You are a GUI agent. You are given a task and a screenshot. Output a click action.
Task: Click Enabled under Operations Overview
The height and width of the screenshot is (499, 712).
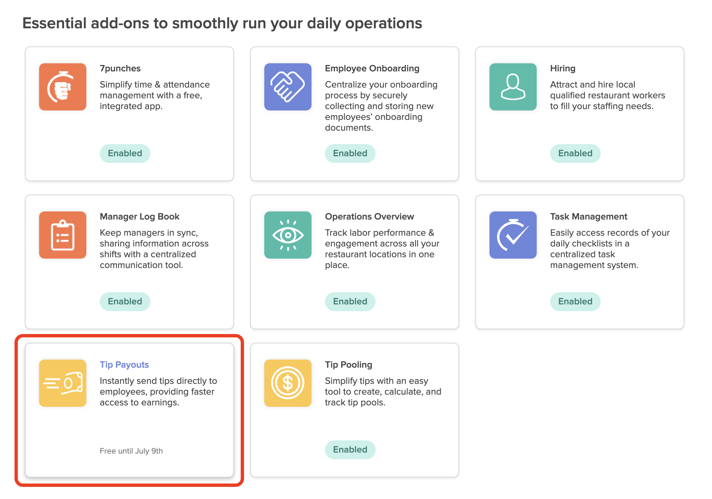click(350, 301)
